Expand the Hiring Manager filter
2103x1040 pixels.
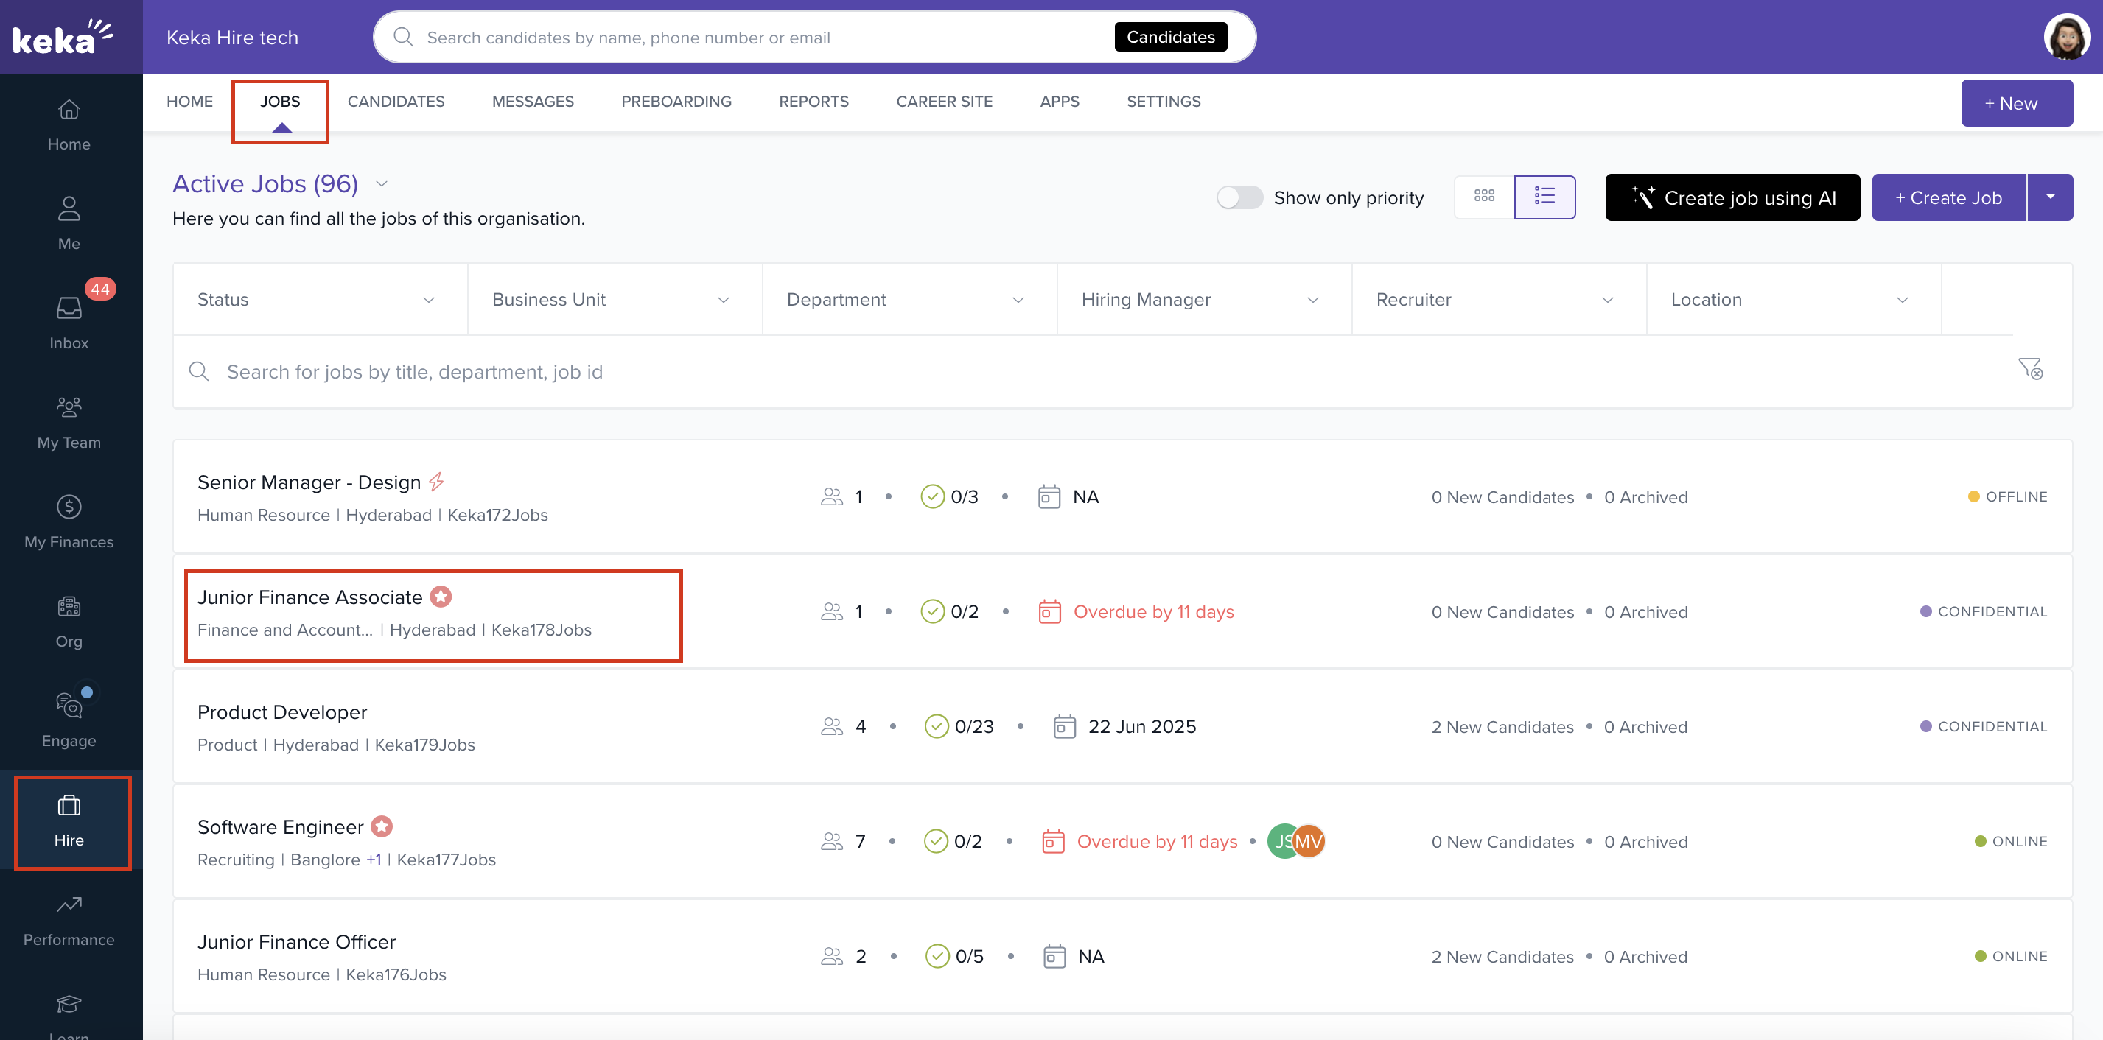point(1200,299)
